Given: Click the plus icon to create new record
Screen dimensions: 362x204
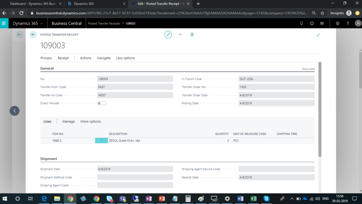Looking at the screenshot, I should [180, 35].
